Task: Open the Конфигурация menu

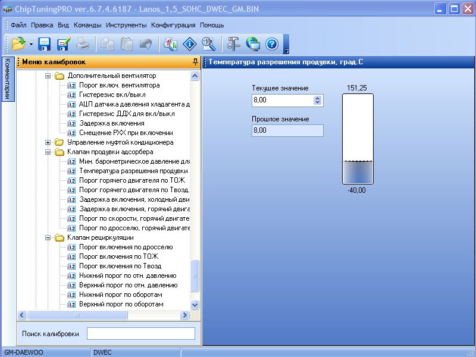Action: [x=173, y=25]
